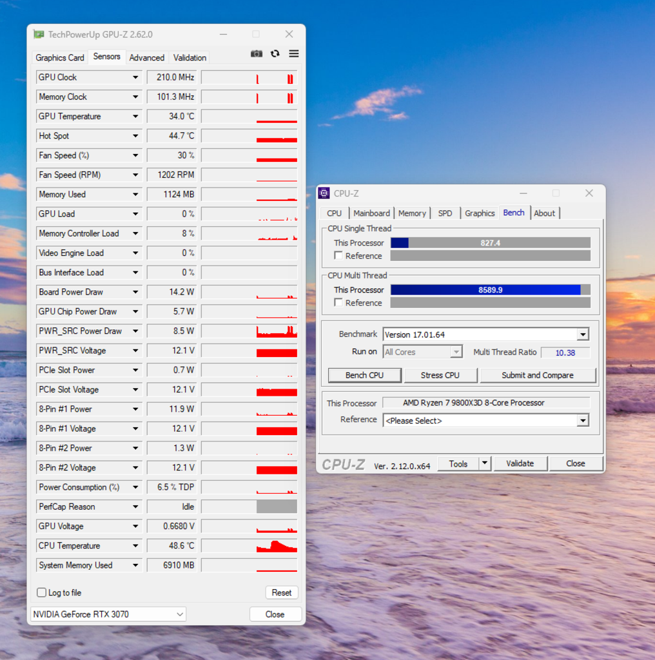Open the Fan Speed (%) dropdown

[x=135, y=155]
